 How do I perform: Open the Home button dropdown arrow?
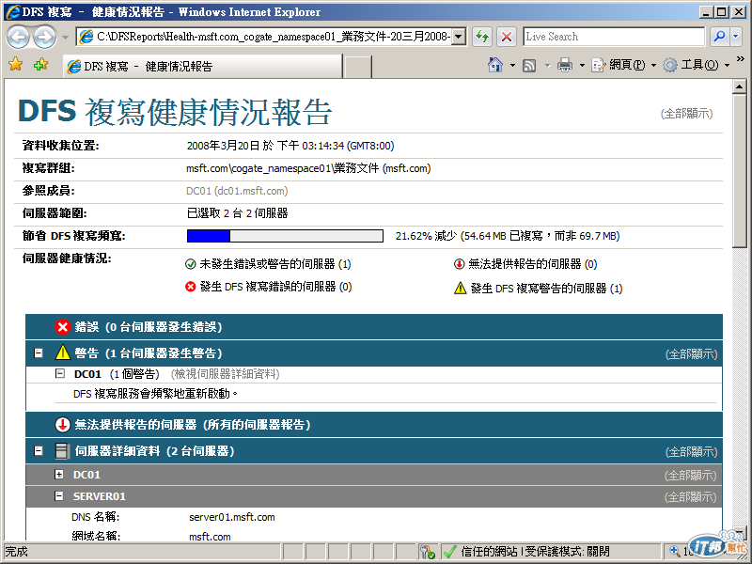tap(512, 65)
